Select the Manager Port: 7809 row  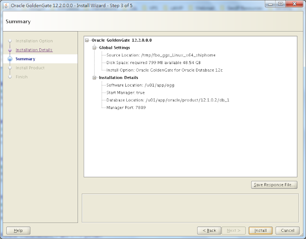[x=126, y=108]
